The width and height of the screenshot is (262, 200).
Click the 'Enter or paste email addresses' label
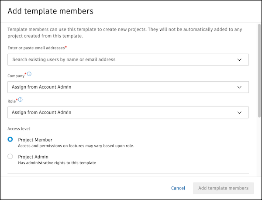[x=36, y=48]
